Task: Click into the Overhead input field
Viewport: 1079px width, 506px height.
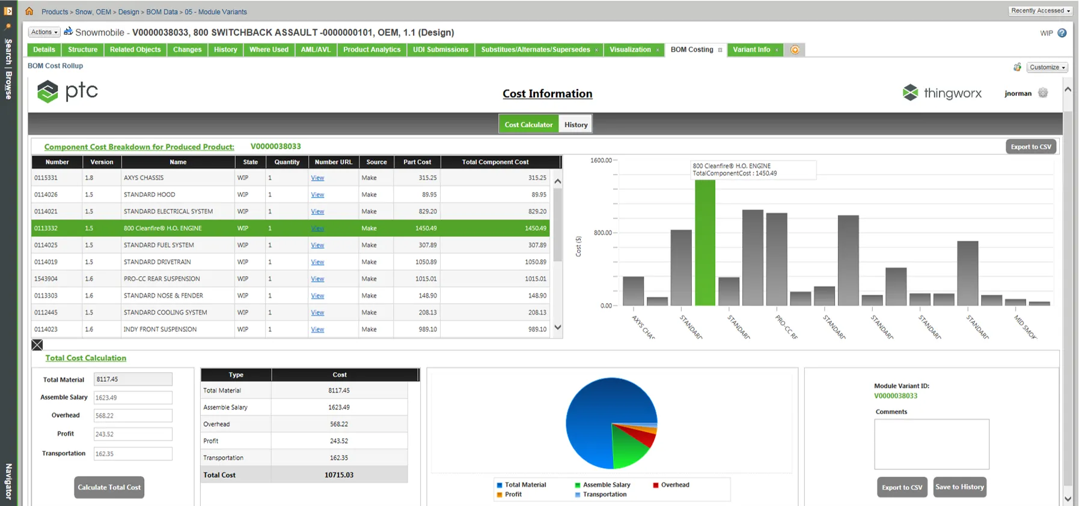Action: pyautogui.click(x=133, y=415)
